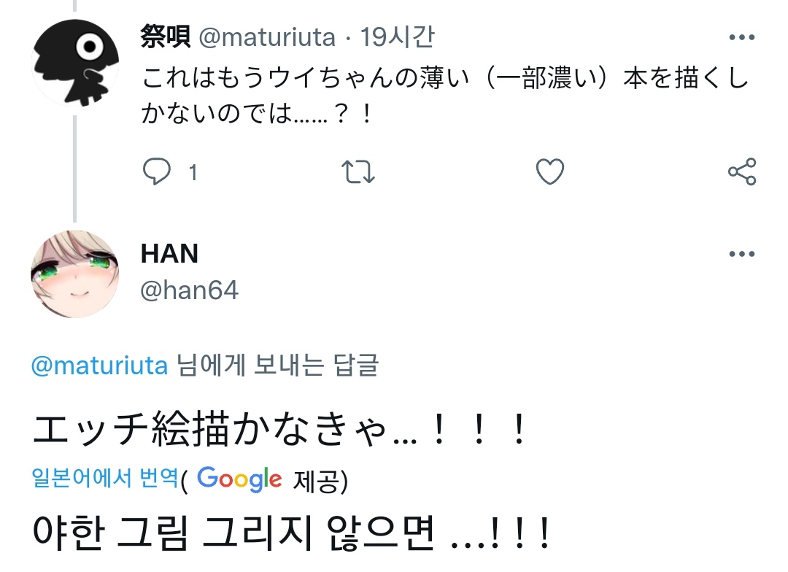Open more options for maturiuta's tweet

coord(742,37)
